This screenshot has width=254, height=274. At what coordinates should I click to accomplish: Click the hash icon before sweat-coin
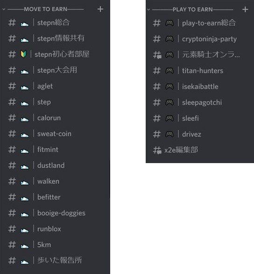tap(12, 134)
